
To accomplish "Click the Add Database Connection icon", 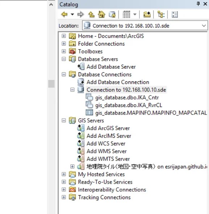I will 81,82.
